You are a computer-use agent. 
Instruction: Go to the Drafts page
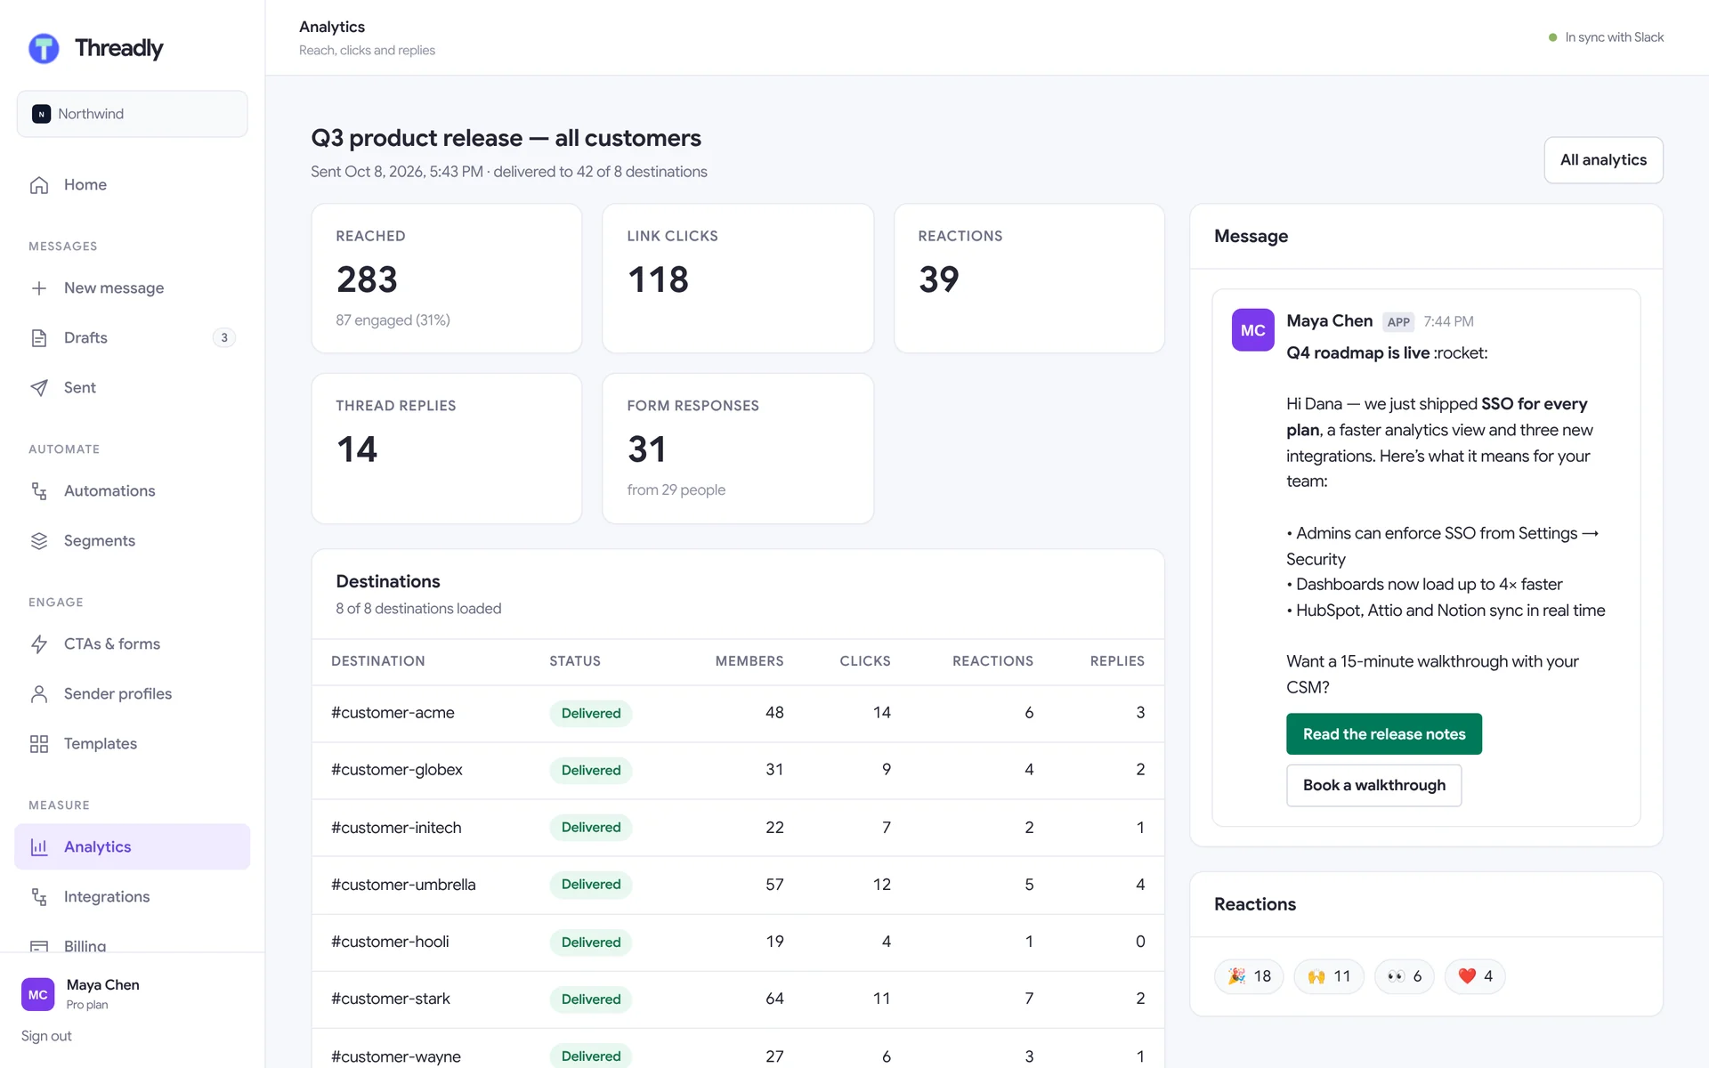132,338
